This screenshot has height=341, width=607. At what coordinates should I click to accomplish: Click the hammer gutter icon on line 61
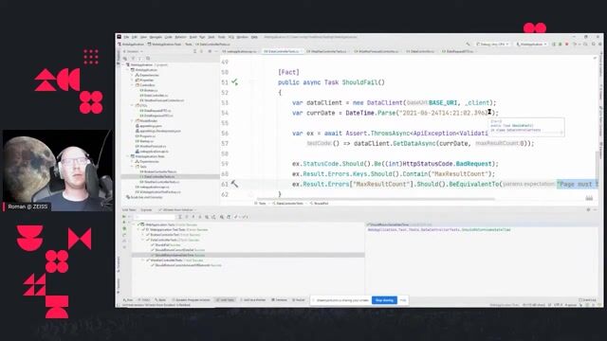(x=234, y=184)
